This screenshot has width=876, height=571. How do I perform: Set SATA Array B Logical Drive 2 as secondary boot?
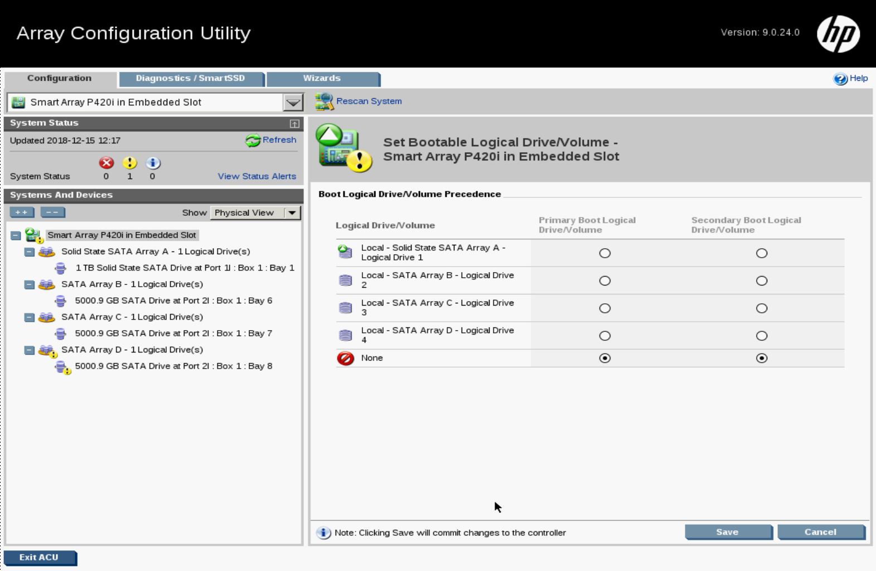pyautogui.click(x=761, y=281)
